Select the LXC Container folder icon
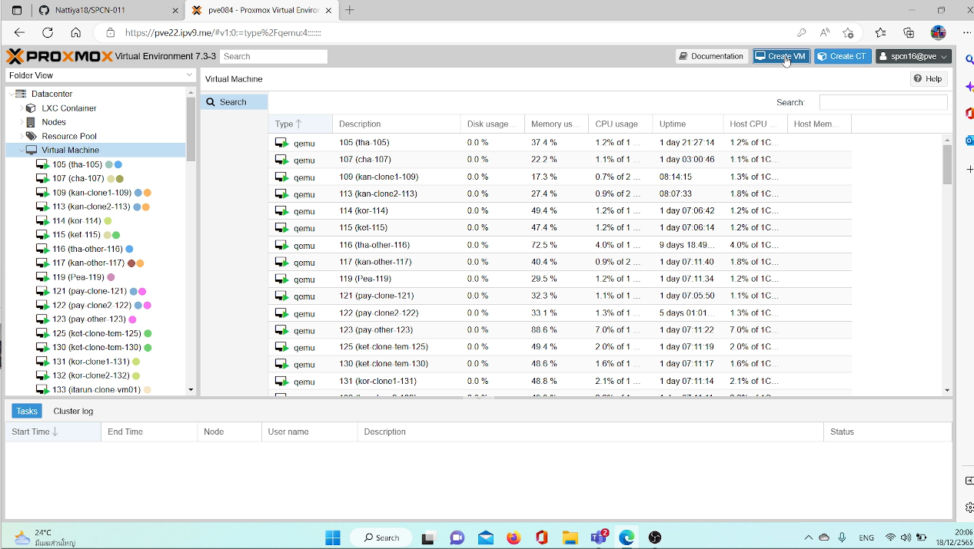Image resolution: width=974 pixels, height=549 pixels. coord(31,108)
